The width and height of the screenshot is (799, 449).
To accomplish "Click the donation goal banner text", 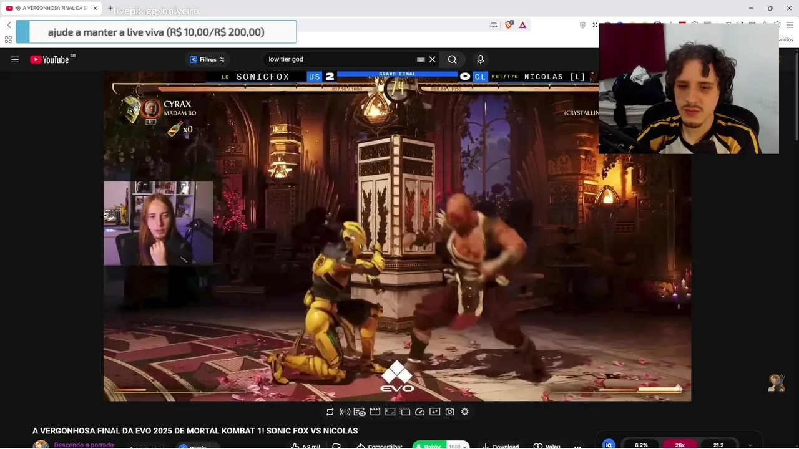I will tap(156, 32).
